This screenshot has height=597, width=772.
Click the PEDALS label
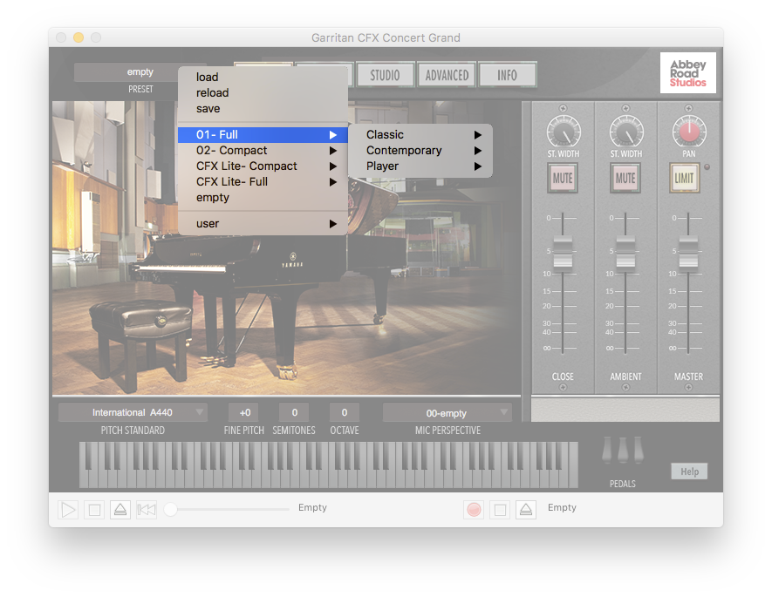pos(622,484)
